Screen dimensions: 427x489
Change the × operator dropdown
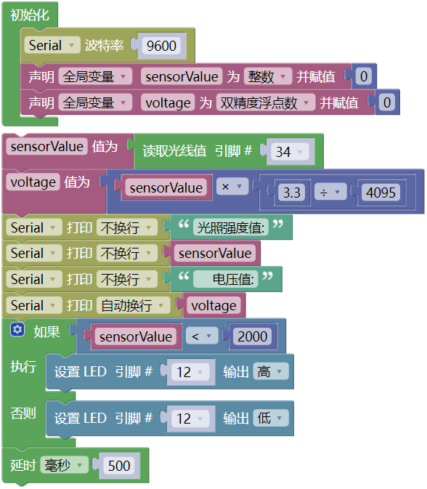click(x=232, y=187)
